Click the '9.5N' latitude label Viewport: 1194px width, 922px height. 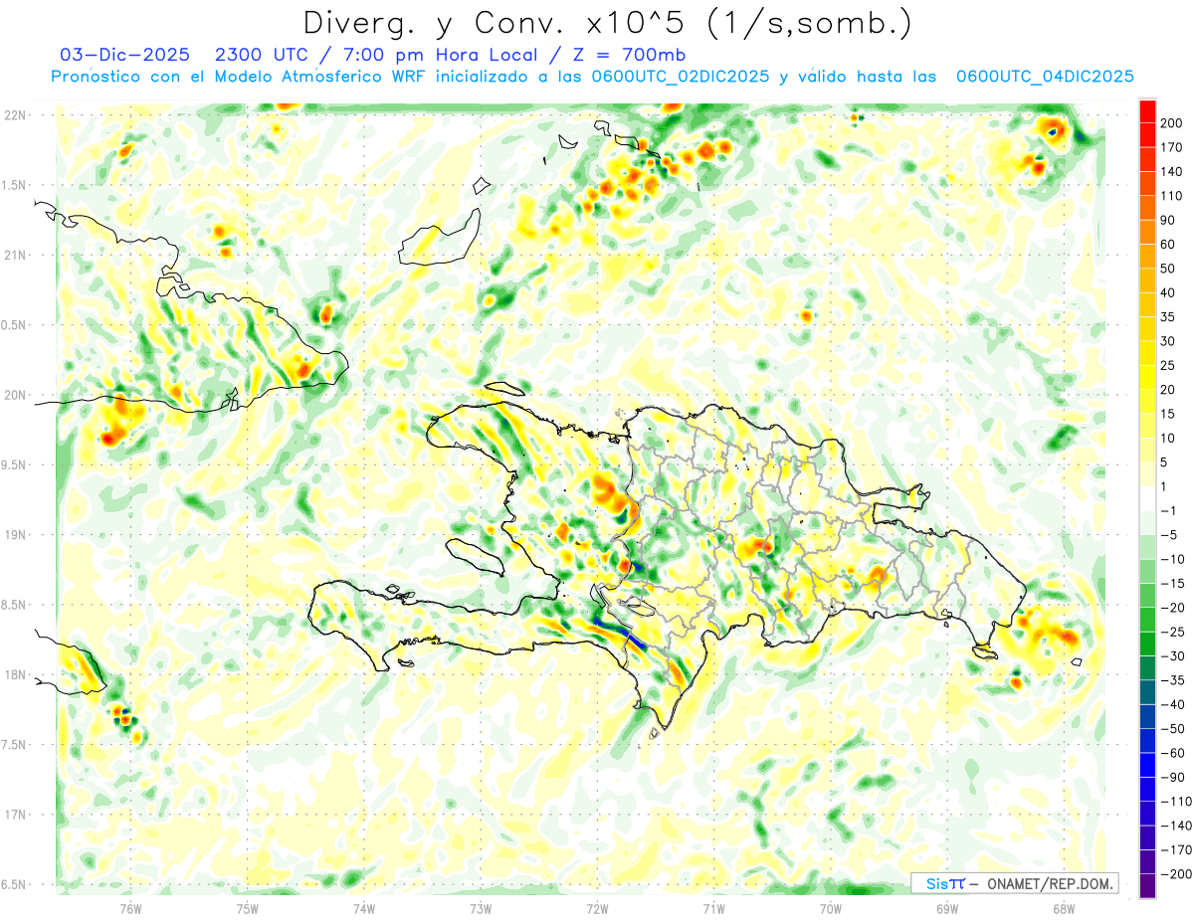15,464
